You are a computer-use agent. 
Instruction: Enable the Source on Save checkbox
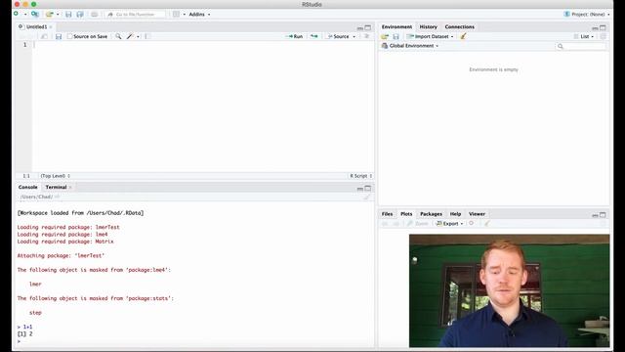point(70,36)
